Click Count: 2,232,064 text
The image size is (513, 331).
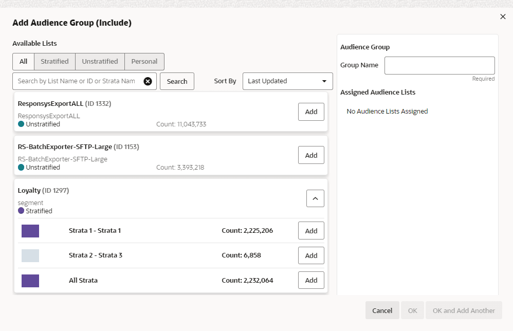click(247, 280)
